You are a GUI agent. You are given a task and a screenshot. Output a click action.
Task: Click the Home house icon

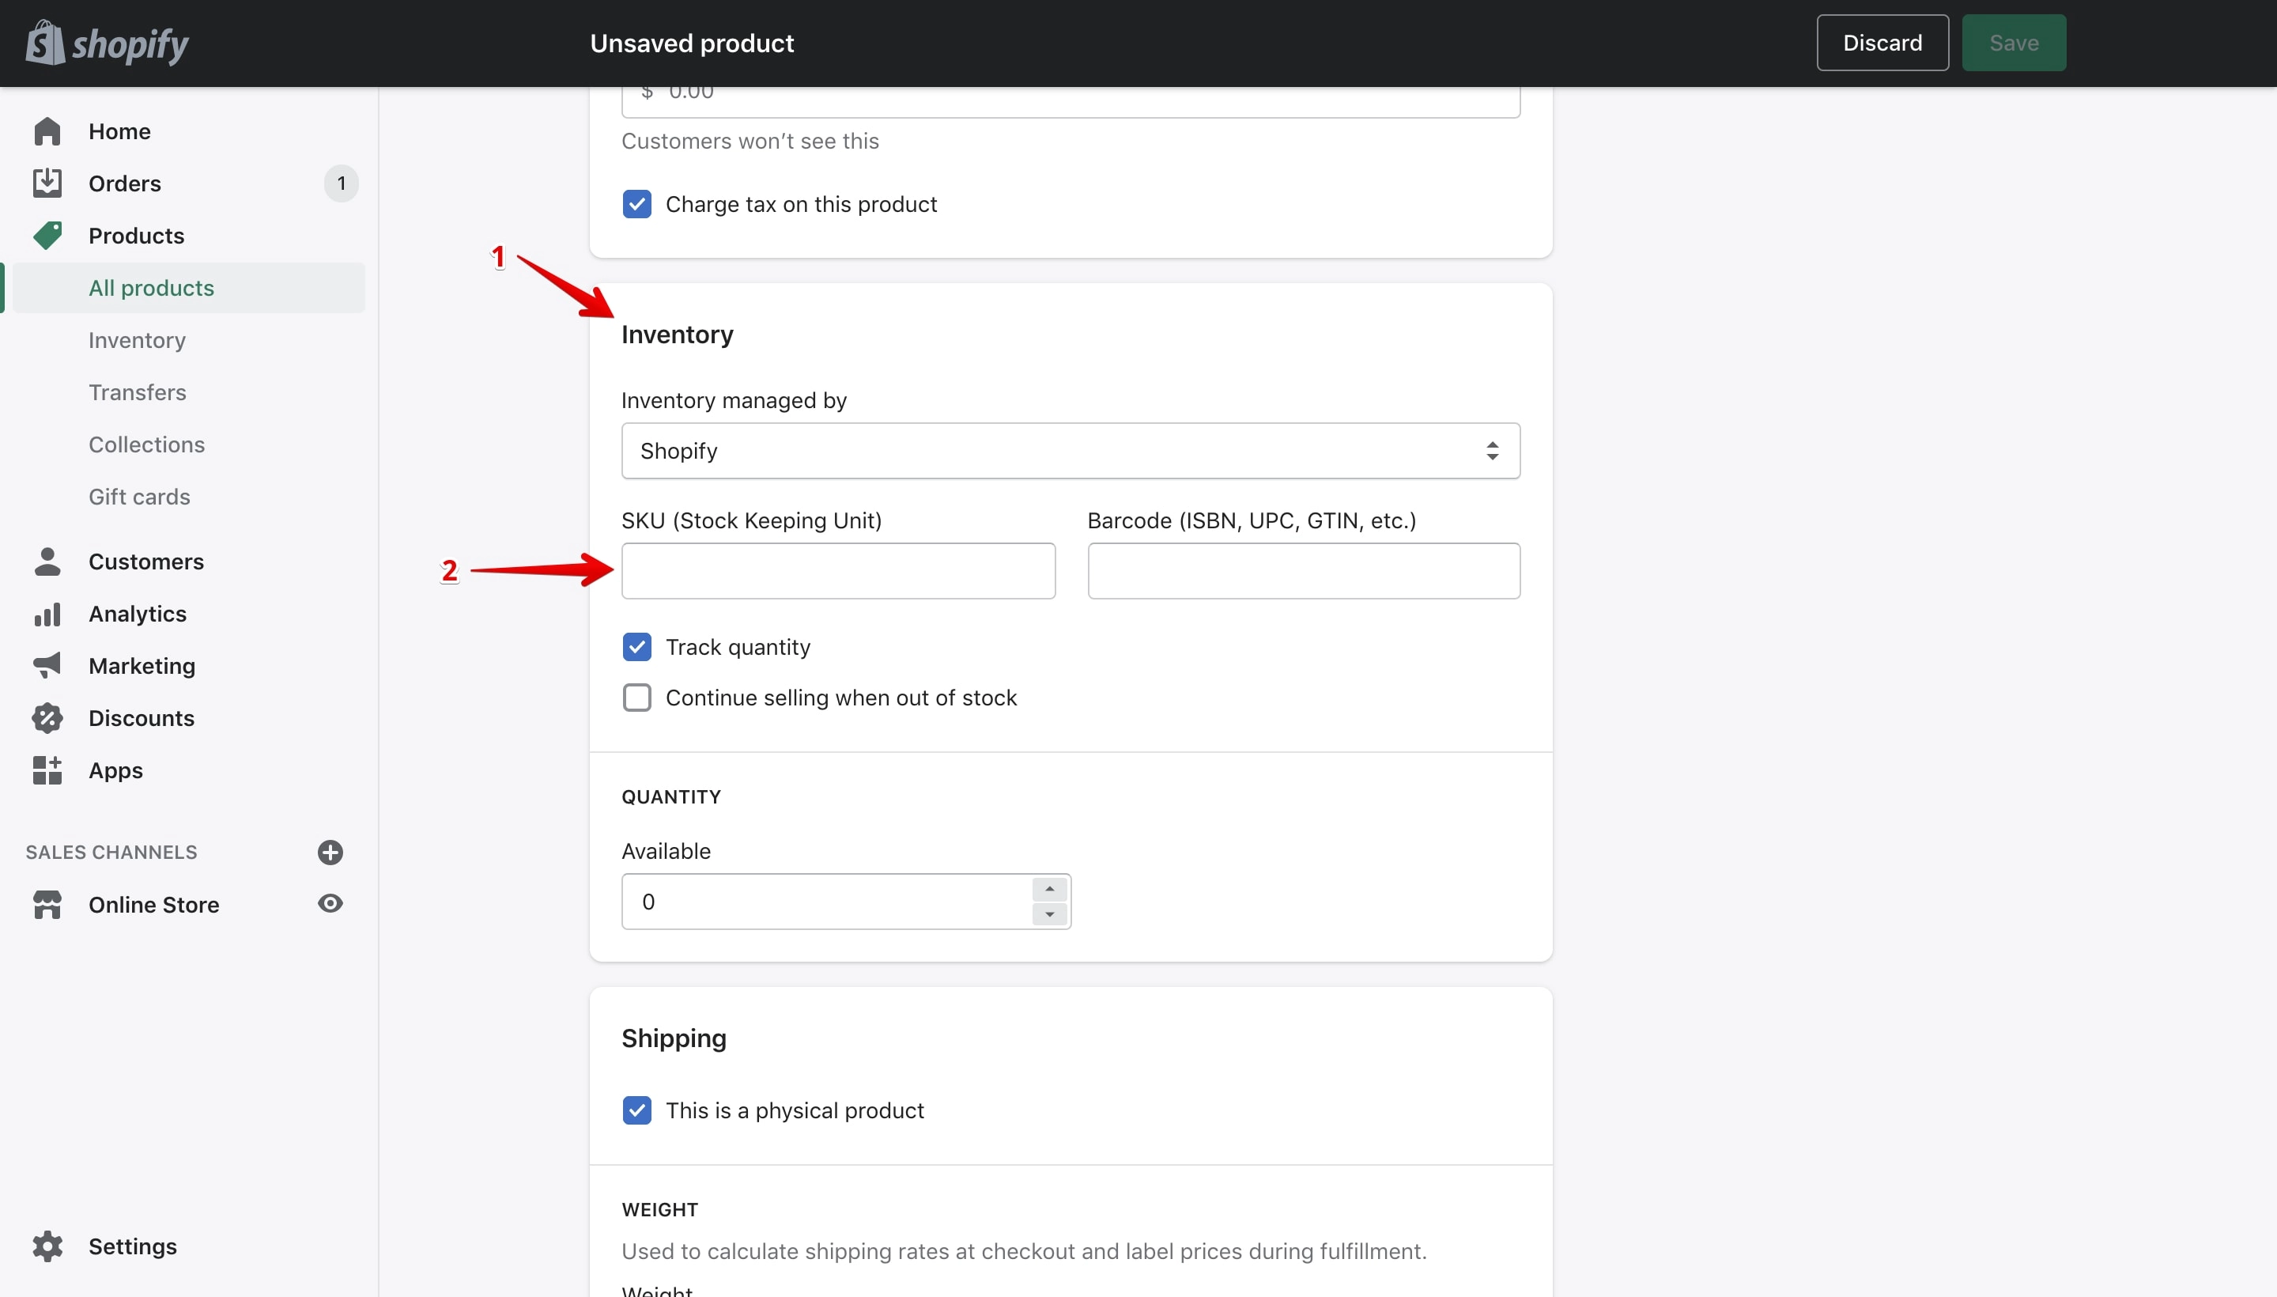(x=47, y=131)
